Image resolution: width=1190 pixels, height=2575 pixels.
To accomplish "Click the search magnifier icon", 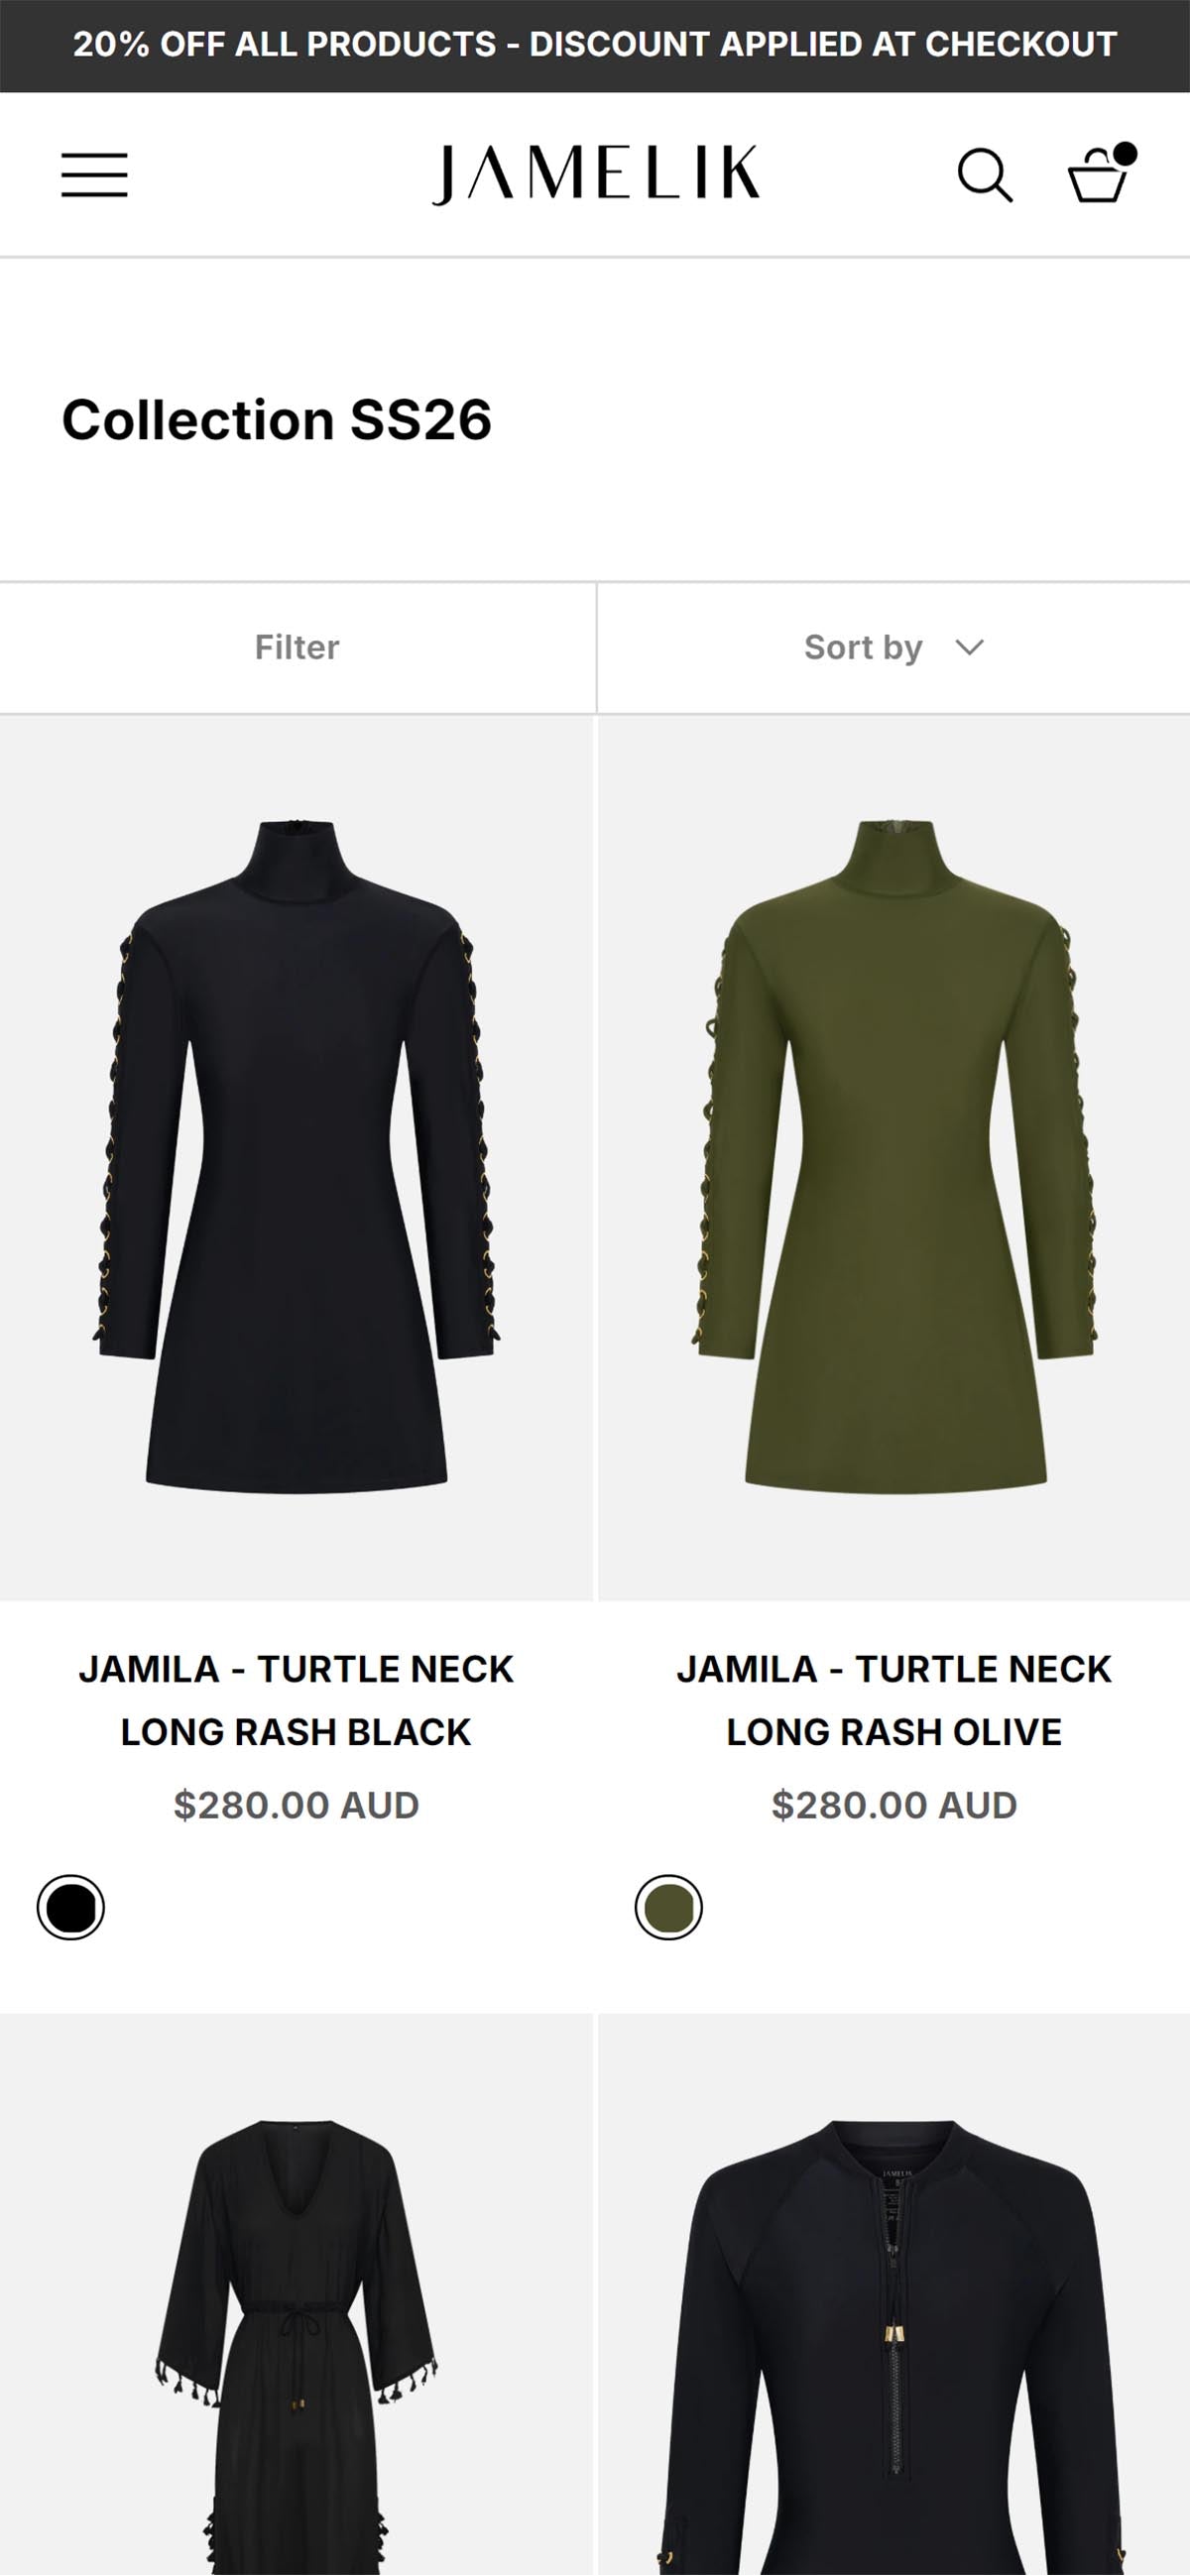I will 985,176.
